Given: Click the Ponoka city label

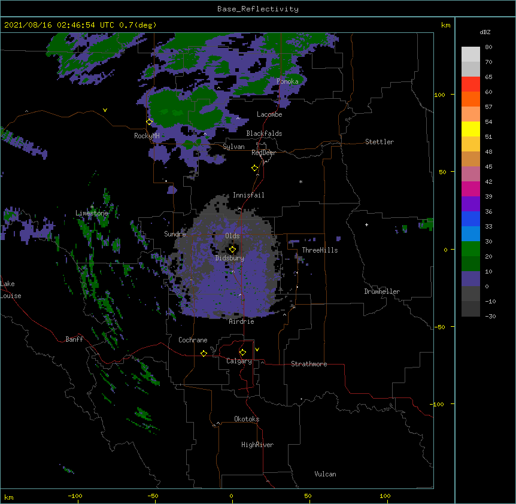Looking at the screenshot, I should point(287,81).
